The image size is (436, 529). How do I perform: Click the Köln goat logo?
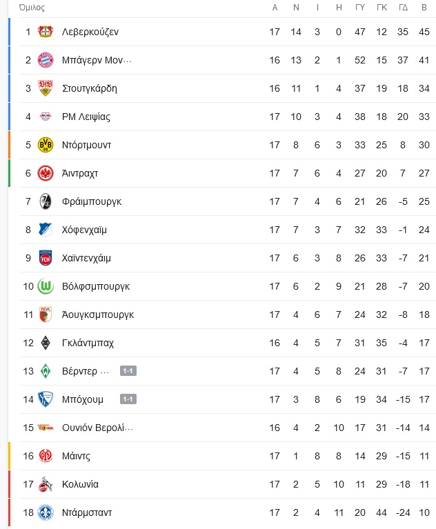[46, 484]
